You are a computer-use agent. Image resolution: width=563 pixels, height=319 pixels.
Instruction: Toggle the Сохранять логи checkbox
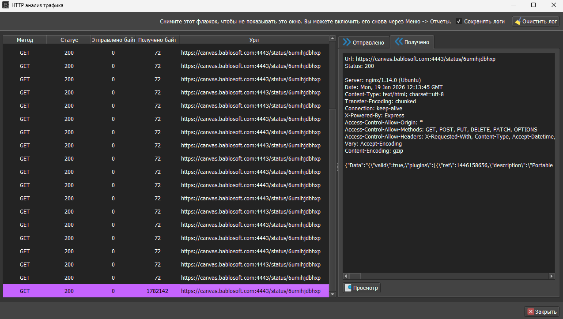[x=459, y=21]
